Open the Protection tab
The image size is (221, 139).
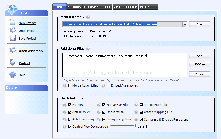click(x=149, y=7)
